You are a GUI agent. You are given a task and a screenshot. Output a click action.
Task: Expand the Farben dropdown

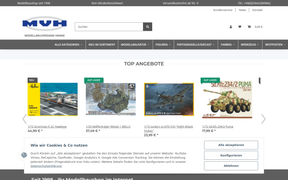coord(228,45)
